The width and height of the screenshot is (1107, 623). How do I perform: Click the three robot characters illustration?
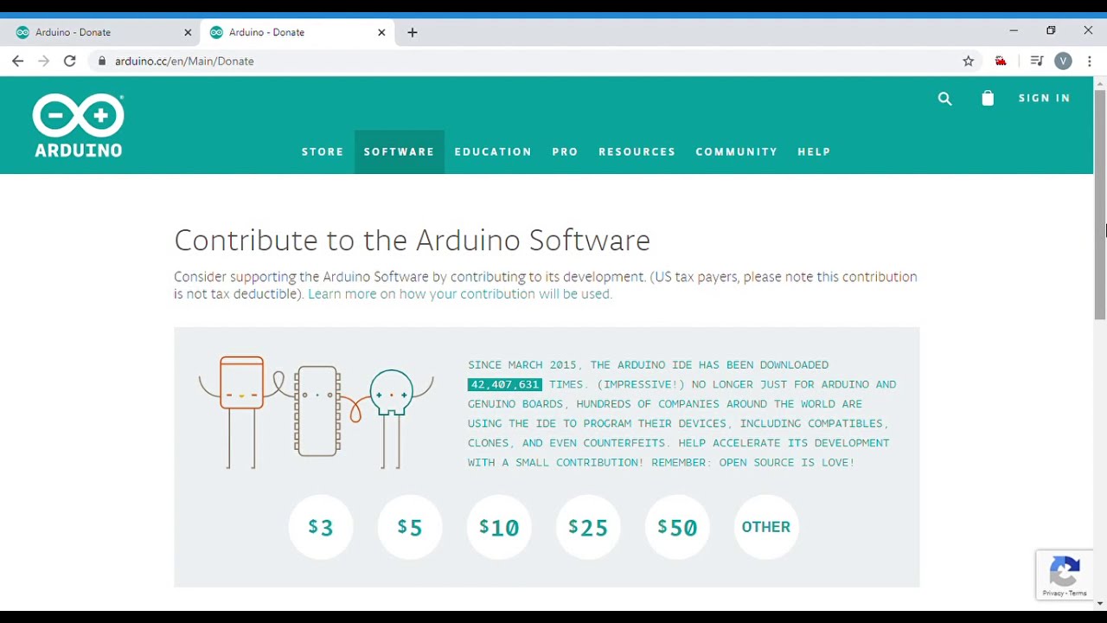316,412
